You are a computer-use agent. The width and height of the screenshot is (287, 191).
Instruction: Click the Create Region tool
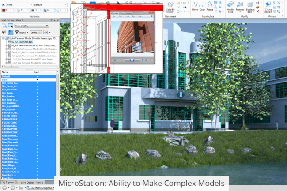coord(268,7)
